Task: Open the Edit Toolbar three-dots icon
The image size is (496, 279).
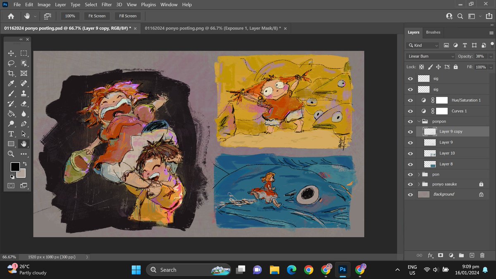Action: (x=24, y=154)
